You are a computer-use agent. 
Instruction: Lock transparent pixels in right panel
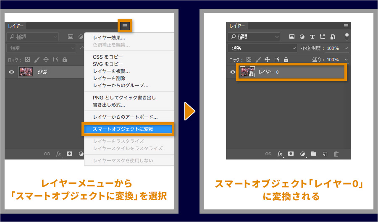click(x=249, y=60)
